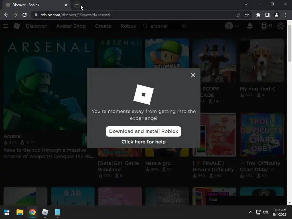292x219 pixels.
Task: Open Roblox notifications bell
Action: (x=250, y=26)
